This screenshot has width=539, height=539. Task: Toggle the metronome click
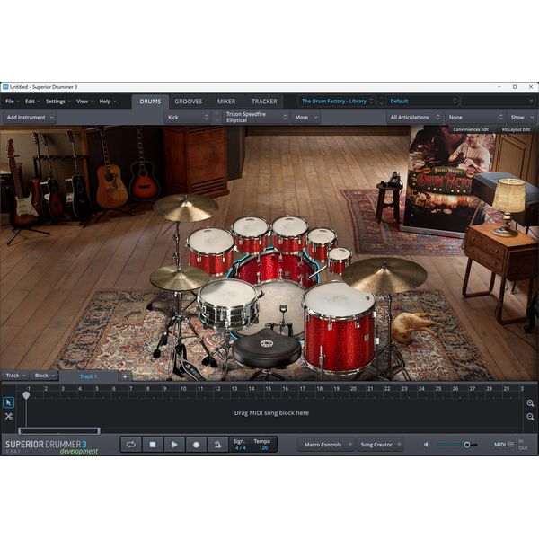tap(217, 445)
